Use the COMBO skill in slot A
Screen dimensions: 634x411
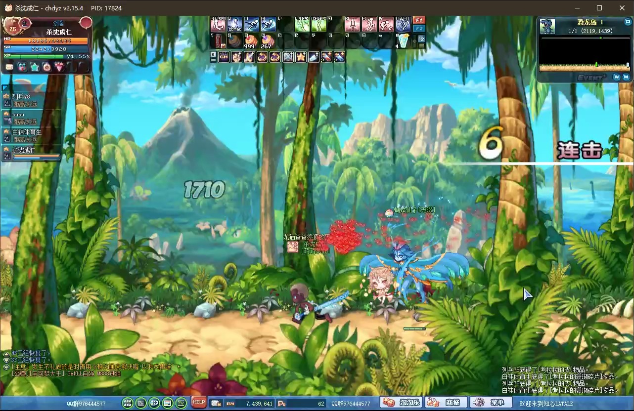click(x=234, y=24)
